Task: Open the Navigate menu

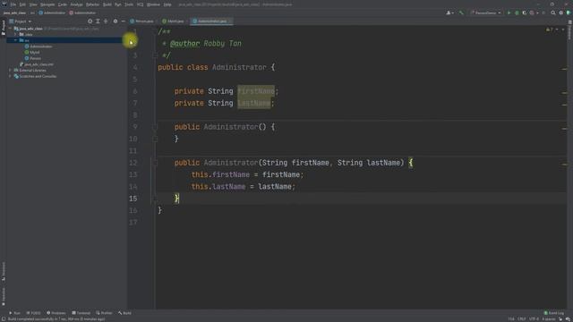Action: 47,4
